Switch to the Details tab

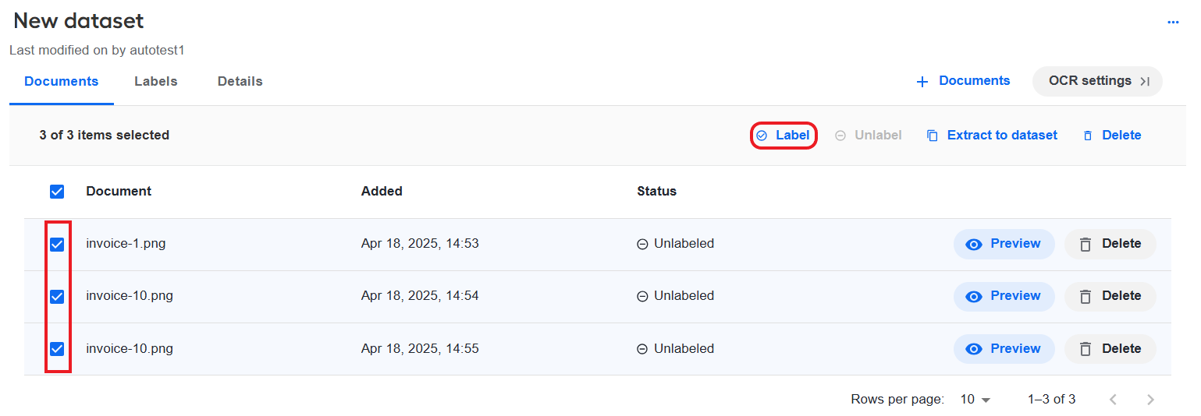coord(240,81)
